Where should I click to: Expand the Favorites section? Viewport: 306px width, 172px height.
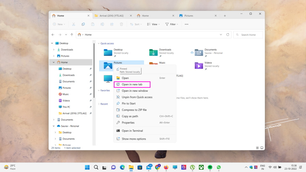(99, 90)
